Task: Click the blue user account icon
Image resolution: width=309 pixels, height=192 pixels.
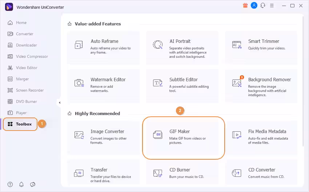Action: pos(254,5)
